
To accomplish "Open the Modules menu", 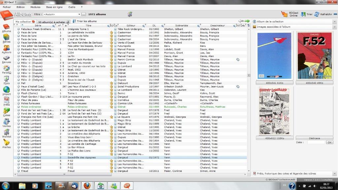I will (x=35, y=7).
